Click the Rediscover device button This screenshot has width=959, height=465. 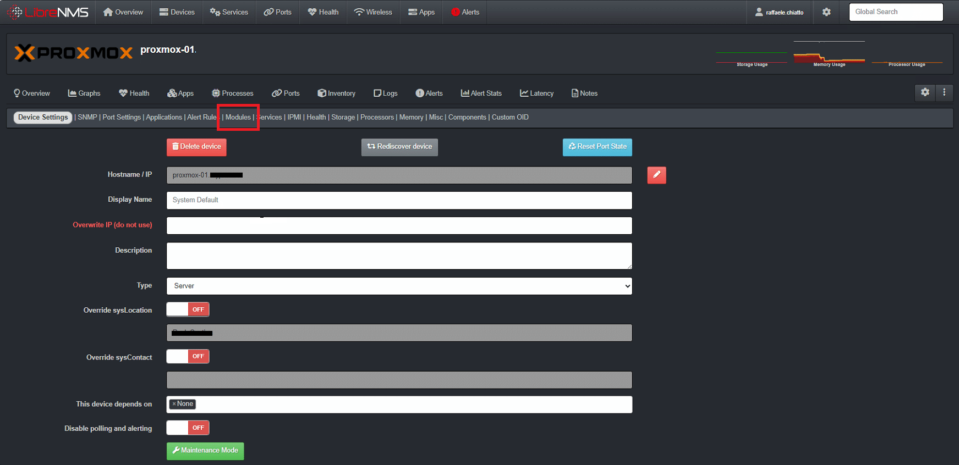click(x=399, y=147)
